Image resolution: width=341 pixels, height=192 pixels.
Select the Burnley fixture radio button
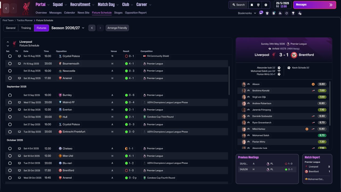(x=10, y=95)
